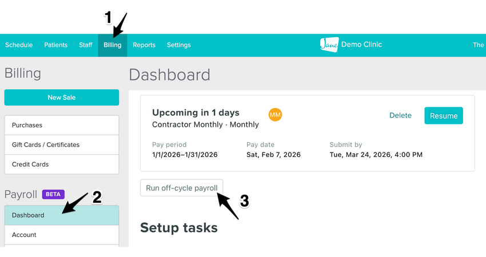Image resolution: width=486 pixels, height=257 pixels.
Task: Click the Setup tasks heading
Action: click(179, 227)
